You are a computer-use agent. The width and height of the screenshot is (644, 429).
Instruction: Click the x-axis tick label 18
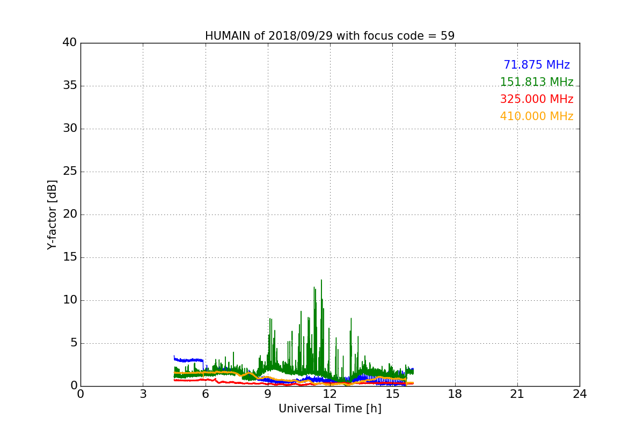pos(455,394)
